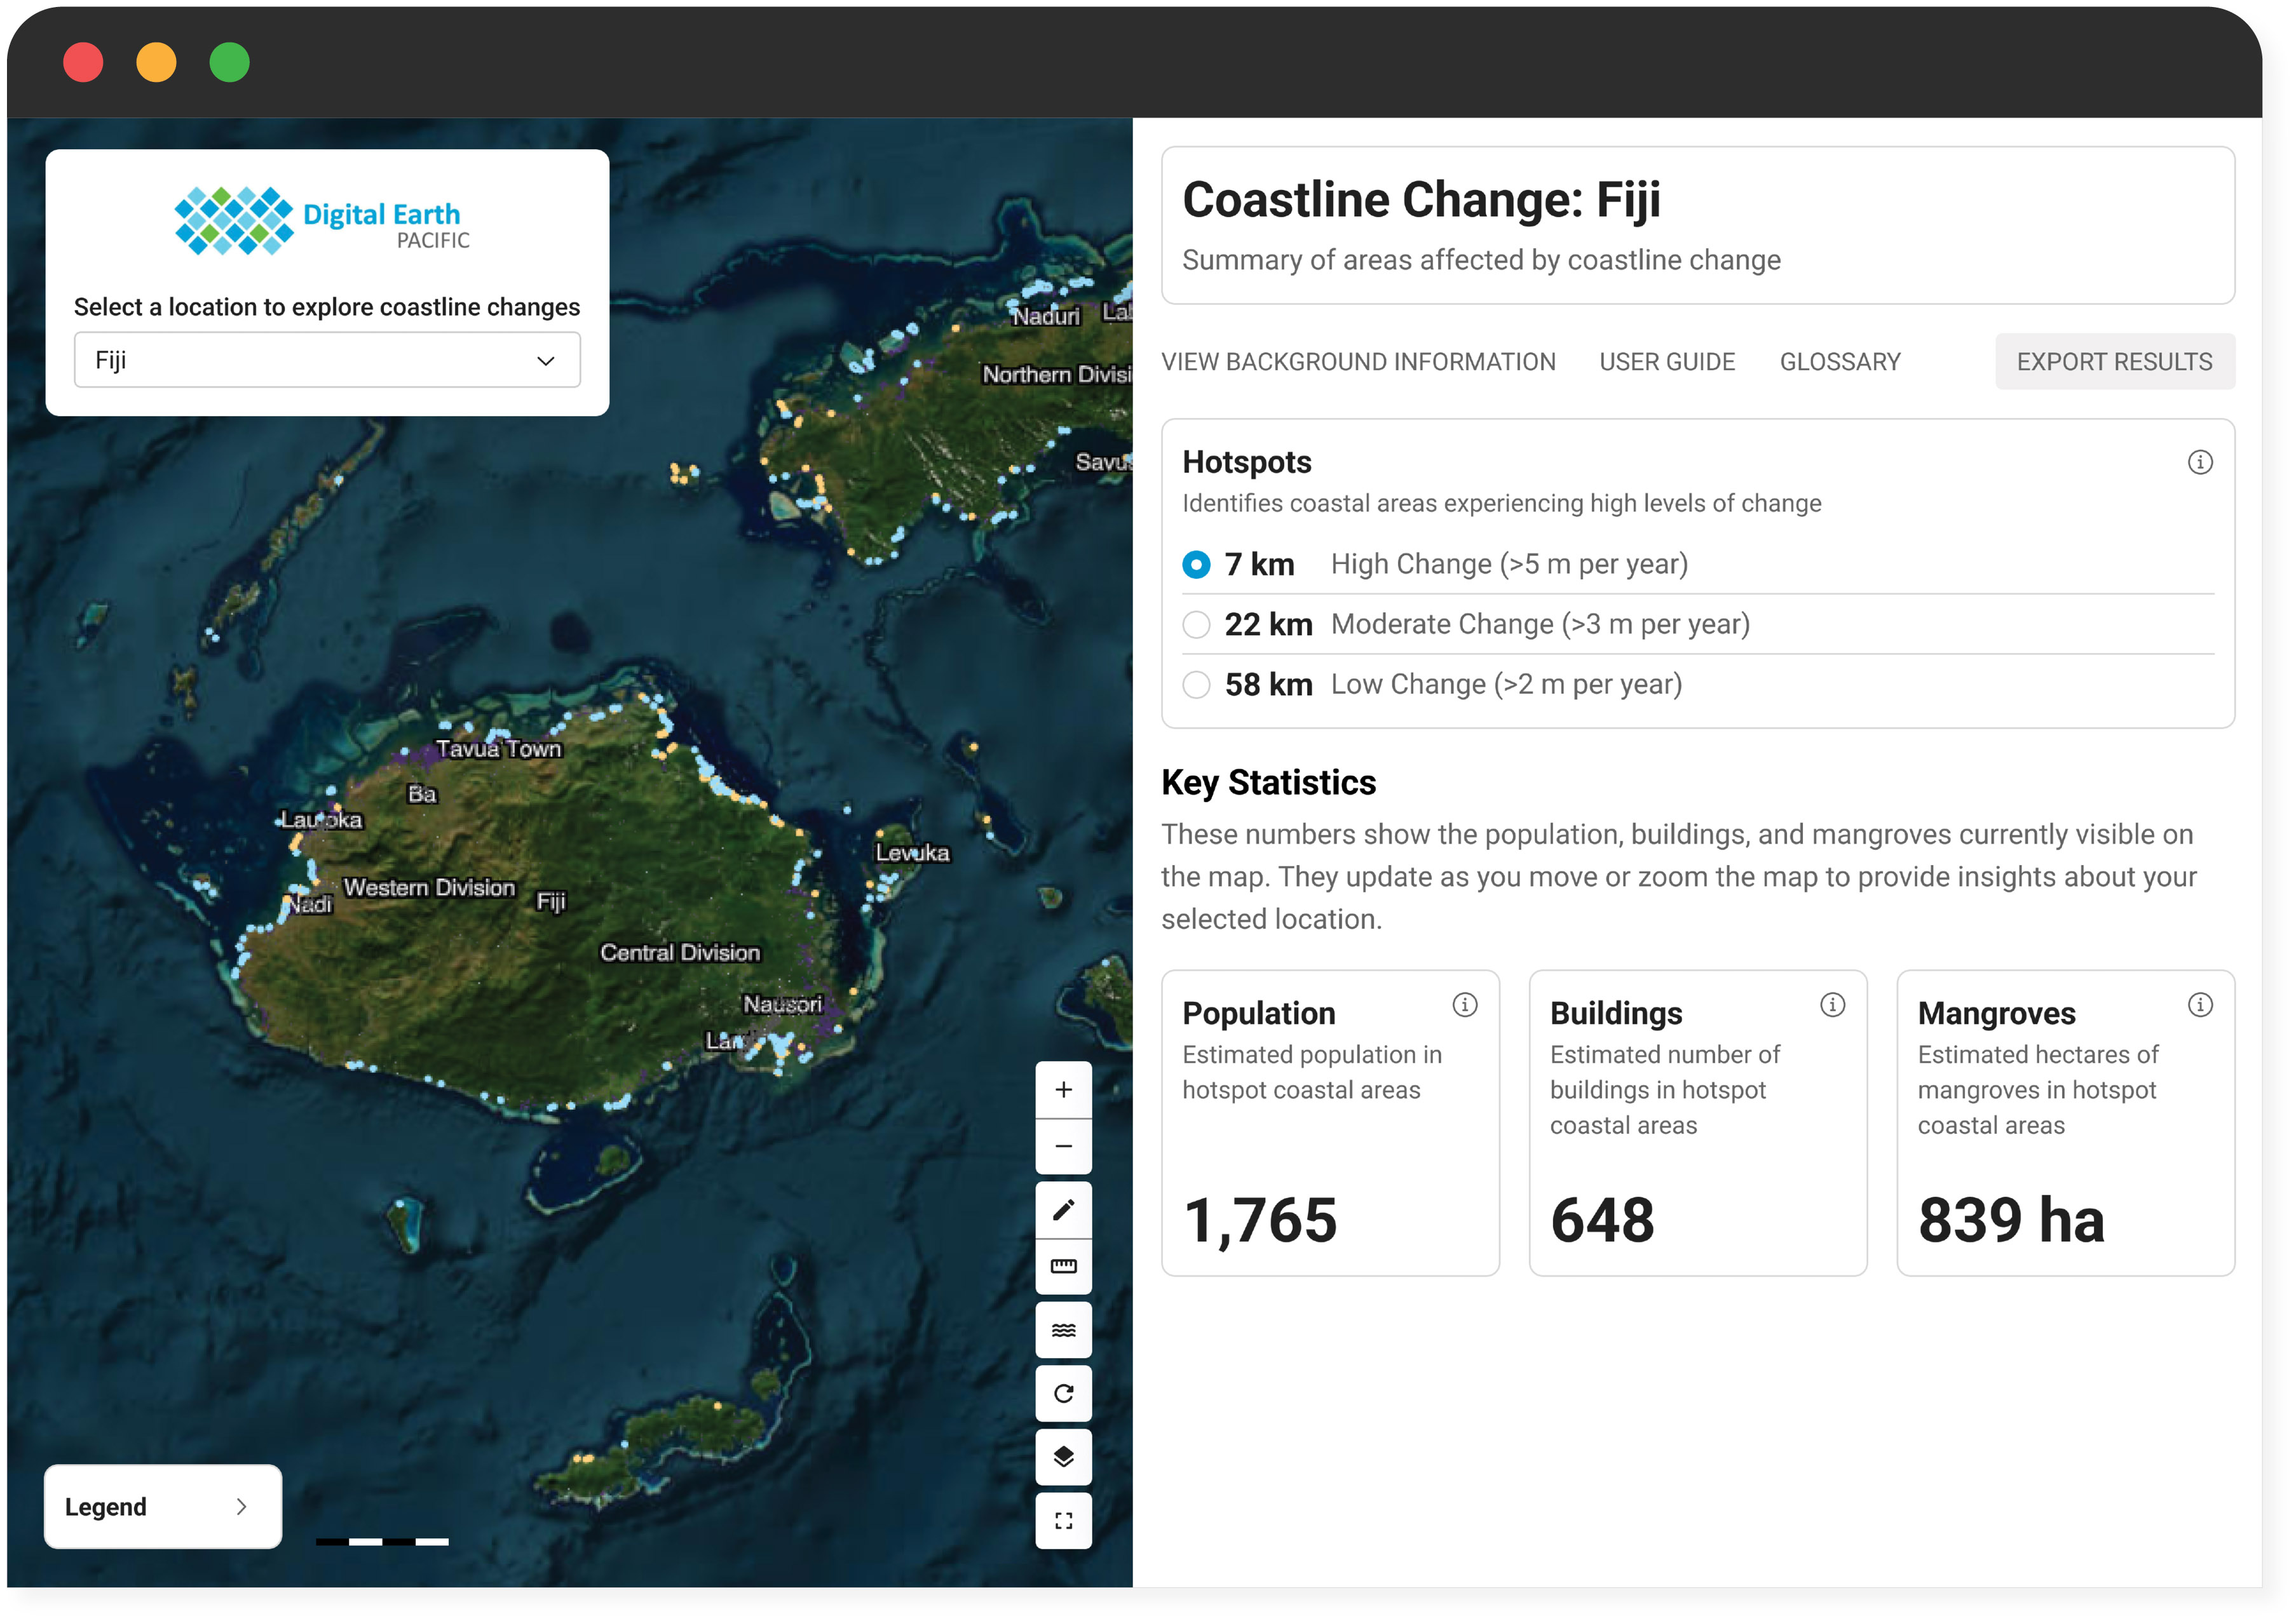Click the Buildings value 648
This screenshot has height=1621, width=2296.
point(1602,1220)
